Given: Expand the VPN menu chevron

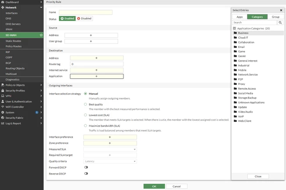Looking at the screenshot, I should click(x=41, y=96).
